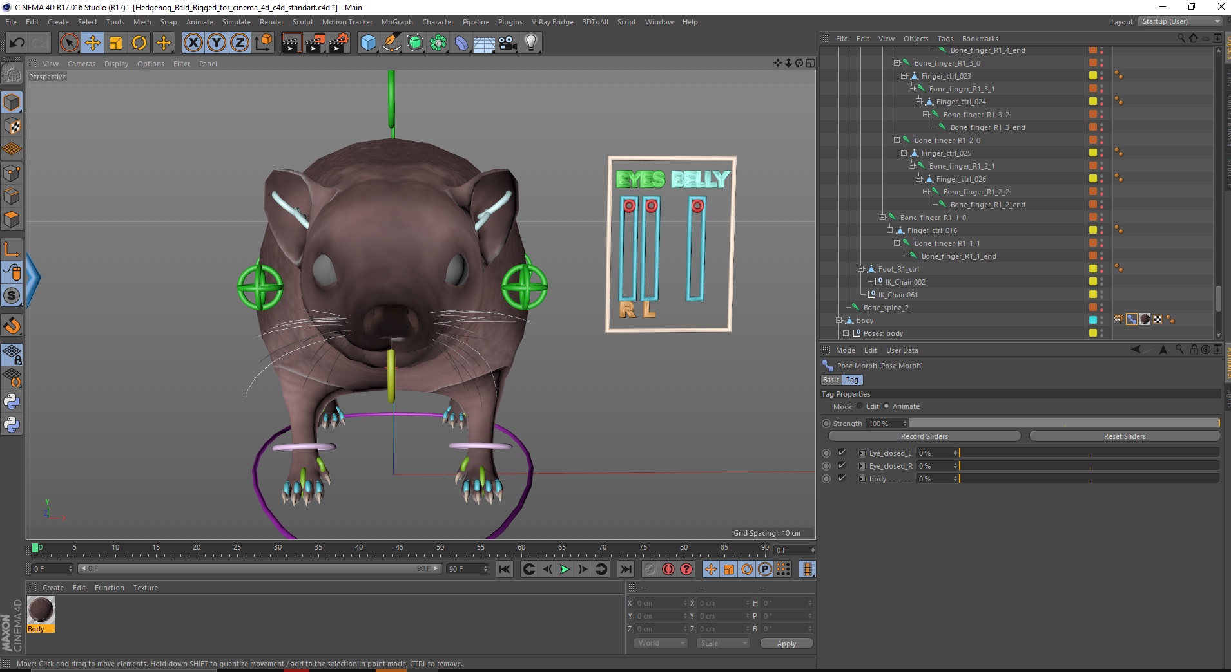Viewport: 1231px width, 672px height.
Task: Add a Cube primitive object
Action: 368,43
